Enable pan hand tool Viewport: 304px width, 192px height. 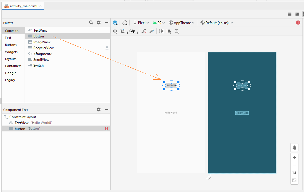click(294, 148)
